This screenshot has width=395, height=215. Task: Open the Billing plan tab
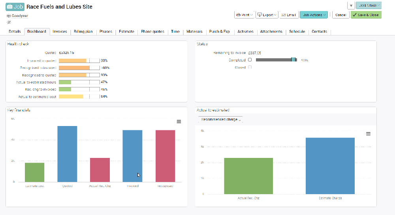(83, 32)
